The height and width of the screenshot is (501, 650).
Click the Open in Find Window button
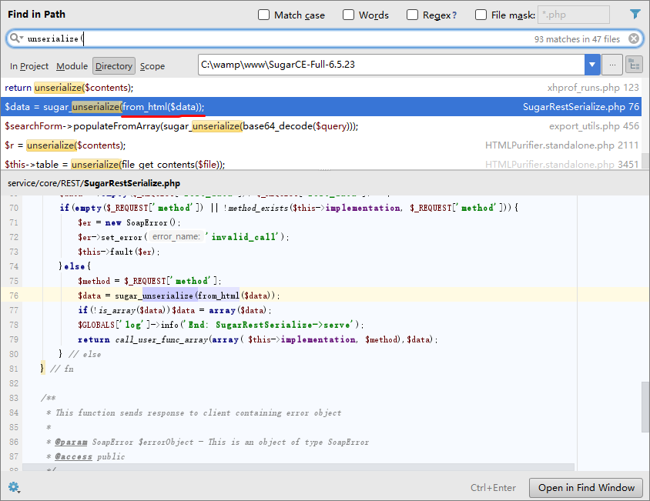point(586,488)
